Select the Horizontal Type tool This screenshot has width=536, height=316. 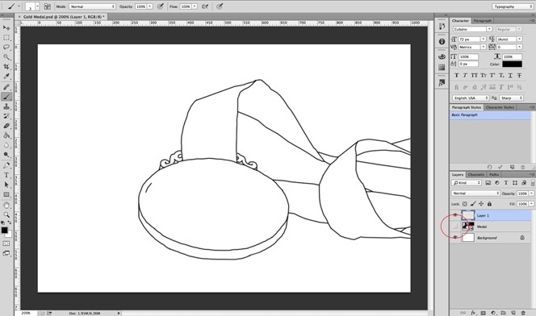pos(6,175)
